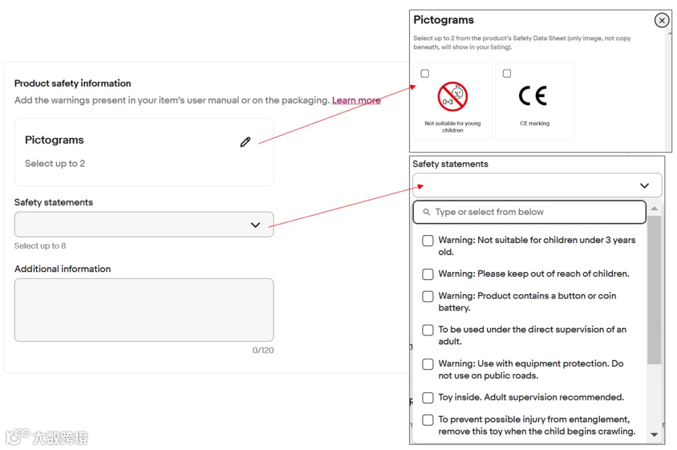This screenshot has height=450, width=677.
Task: Check 'Not suitable for children under 3 years'
Action: tap(428, 241)
